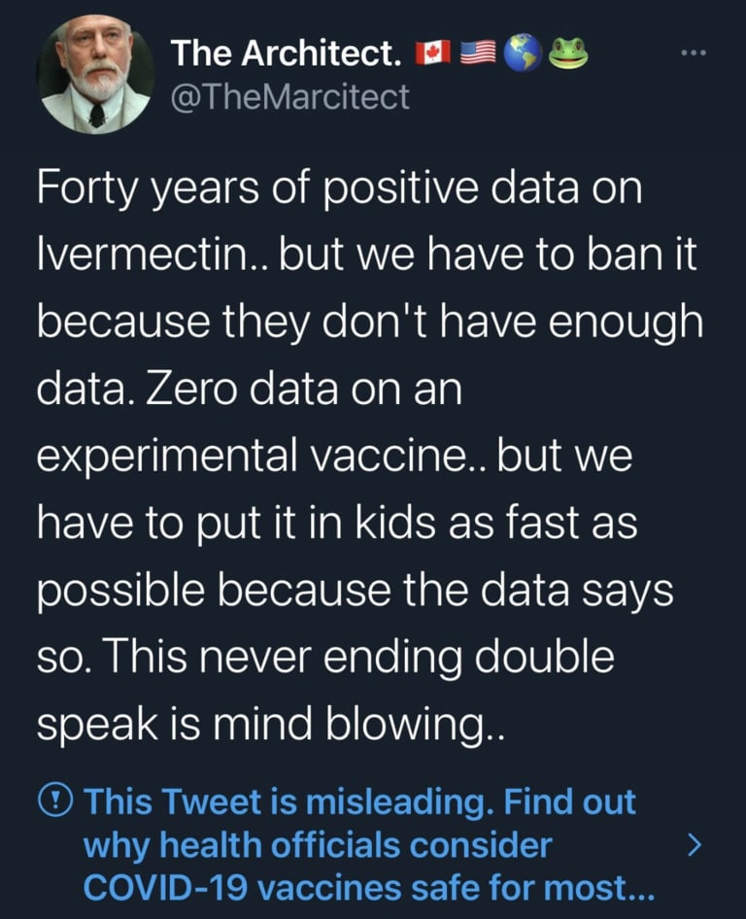
Task: Click the word 'Ivermectin' in the tweet
Action: [150, 258]
